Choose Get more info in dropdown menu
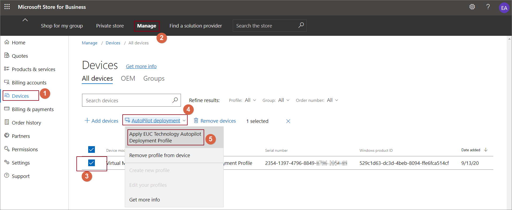 coord(174,200)
